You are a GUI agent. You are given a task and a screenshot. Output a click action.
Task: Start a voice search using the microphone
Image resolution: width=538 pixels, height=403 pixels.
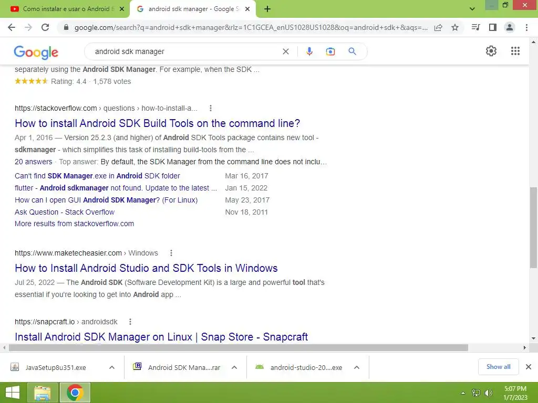coord(309,51)
